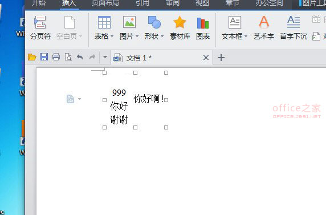Expand the 图片 dropdown arrow

pos(137,36)
